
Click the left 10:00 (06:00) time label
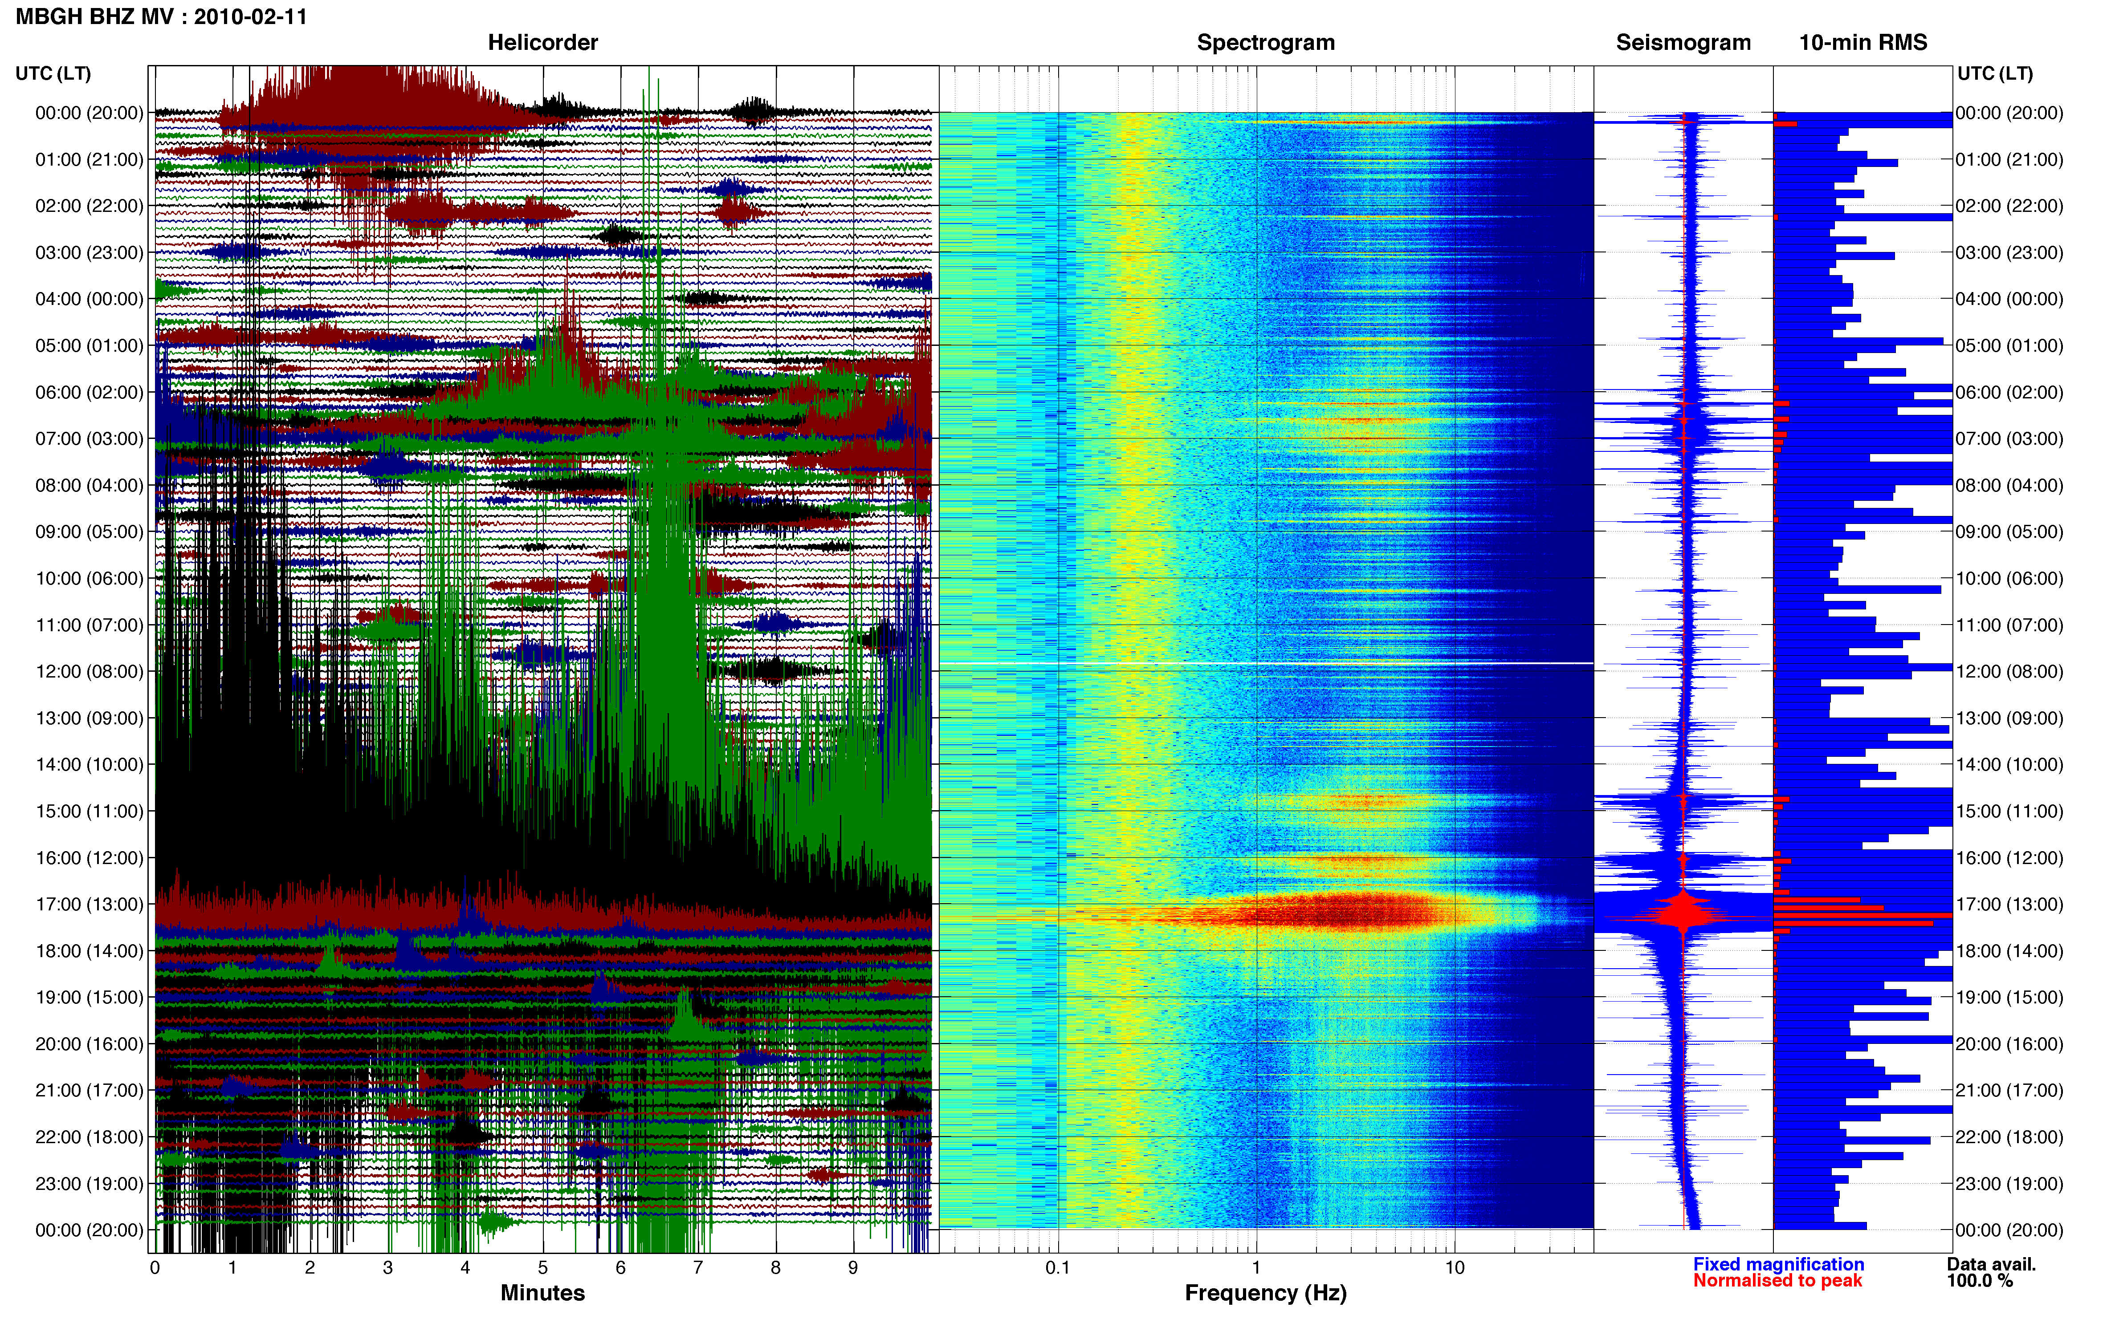point(89,578)
